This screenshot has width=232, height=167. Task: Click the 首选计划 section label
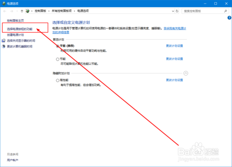pyautogui.click(x=58, y=40)
